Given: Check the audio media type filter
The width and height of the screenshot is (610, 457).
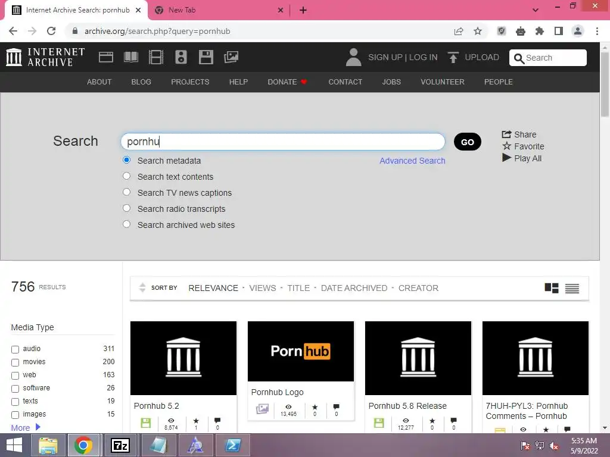Looking at the screenshot, I should point(15,349).
